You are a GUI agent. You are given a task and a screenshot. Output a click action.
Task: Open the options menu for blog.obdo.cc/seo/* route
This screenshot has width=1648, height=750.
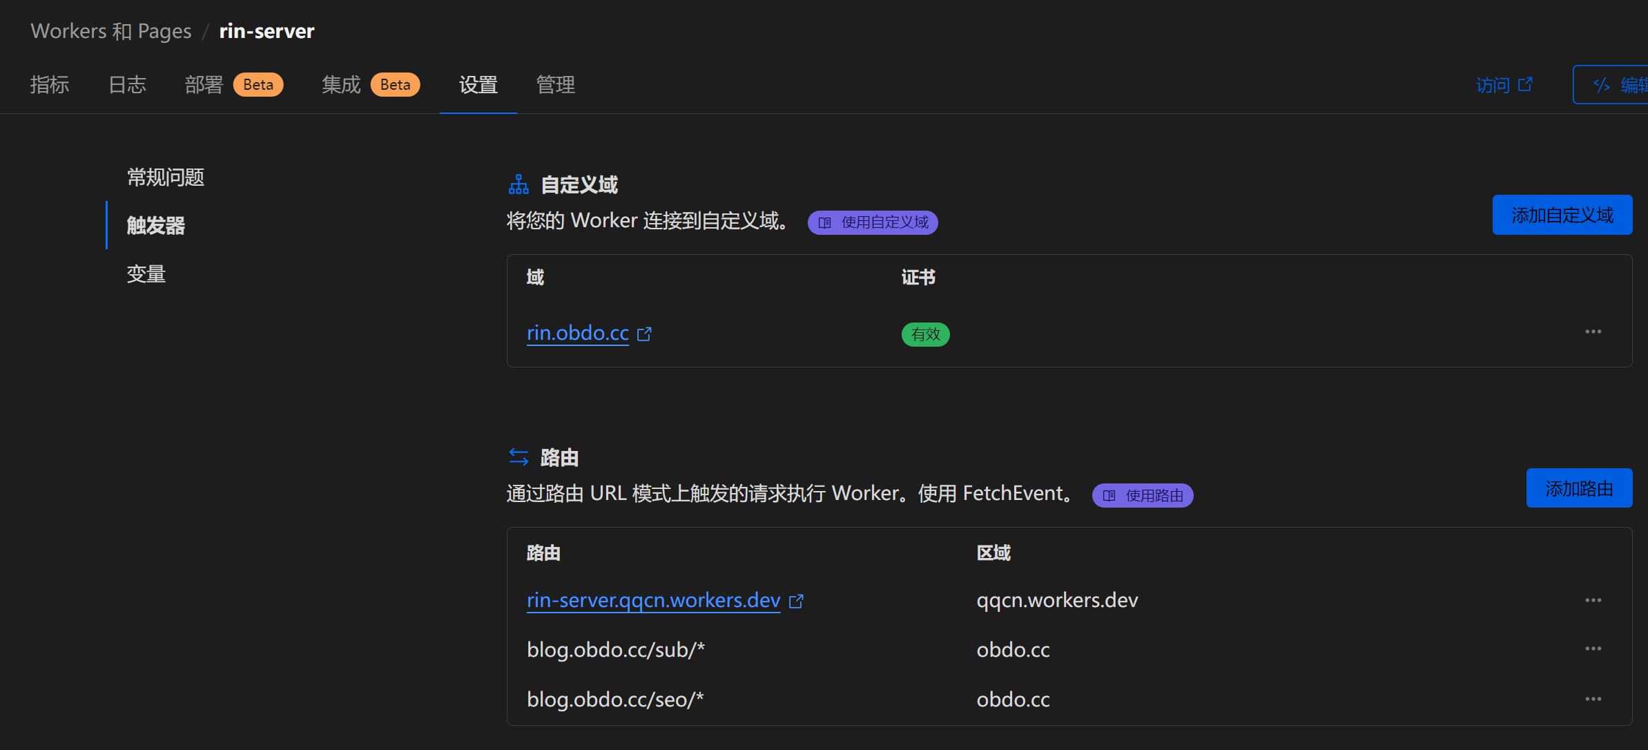[x=1593, y=697]
